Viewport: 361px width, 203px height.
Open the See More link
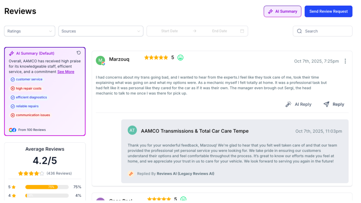[x=66, y=72]
